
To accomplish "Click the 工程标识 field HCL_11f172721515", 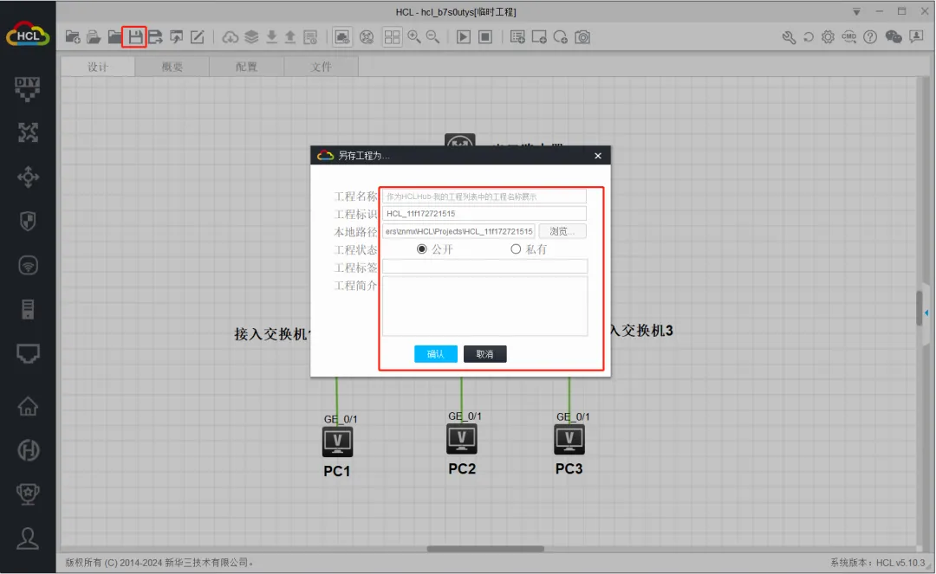I will pyautogui.click(x=484, y=213).
